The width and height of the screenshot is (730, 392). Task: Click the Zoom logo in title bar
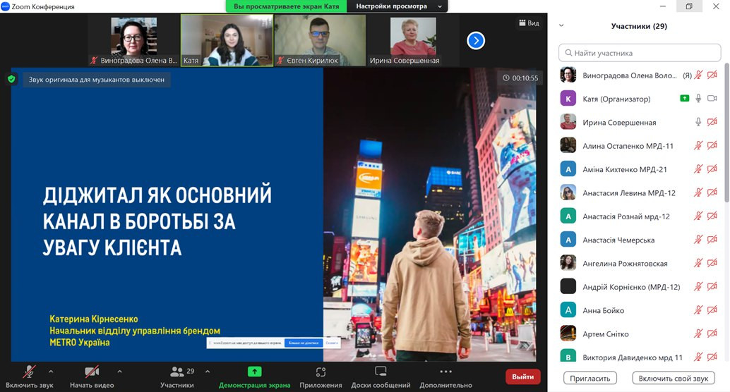tap(5, 6)
